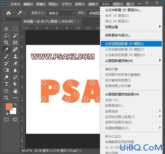This screenshot has width=165, height=154.
Task: Open the 滤镜(T) menu
Action: (x=93, y=4)
